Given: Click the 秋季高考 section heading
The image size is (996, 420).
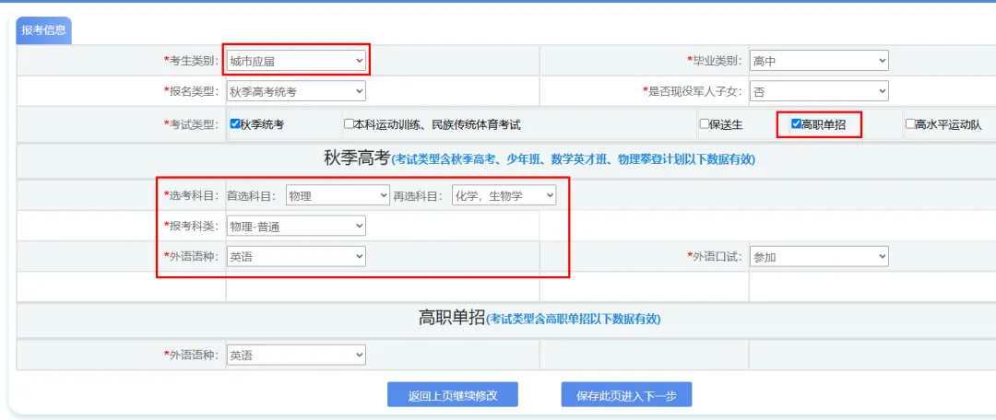Looking at the screenshot, I should [356, 158].
